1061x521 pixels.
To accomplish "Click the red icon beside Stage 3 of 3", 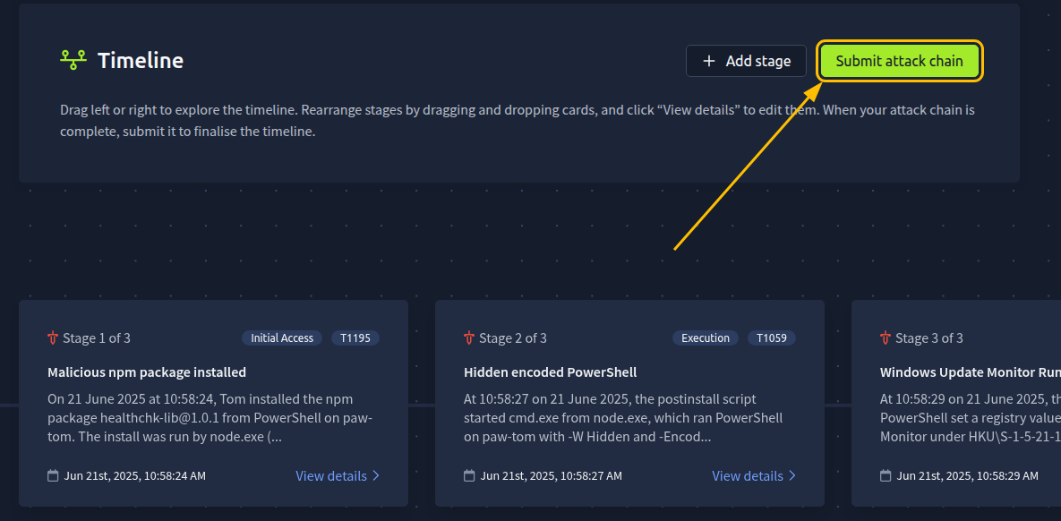I will click(x=886, y=337).
